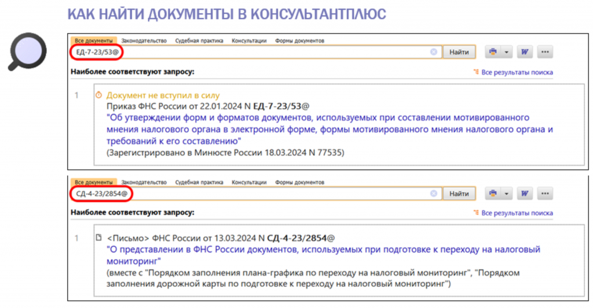This screenshot has width=593, height=308.
Task: Click Документ не вступил в силу label
Action: tap(163, 95)
